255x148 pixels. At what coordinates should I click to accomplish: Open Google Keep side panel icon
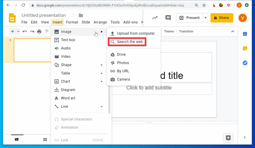pos(245,48)
